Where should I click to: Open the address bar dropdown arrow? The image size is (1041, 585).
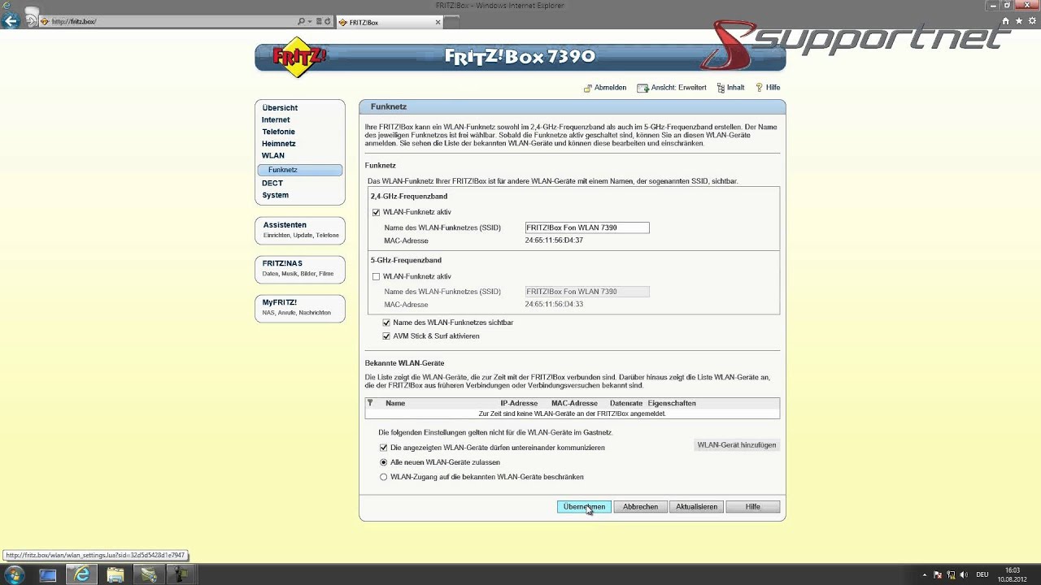(310, 22)
